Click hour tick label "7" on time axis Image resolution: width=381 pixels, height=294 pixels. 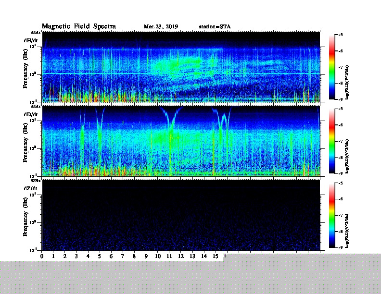(123, 256)
